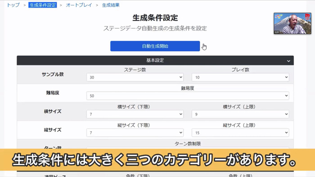Click the 自動生成開始 button

point(155,46)
